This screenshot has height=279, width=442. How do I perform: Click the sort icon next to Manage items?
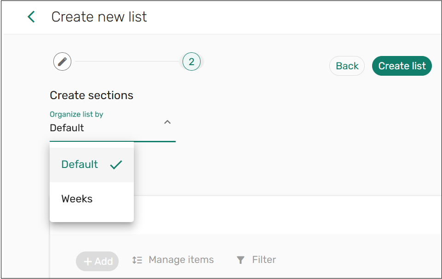(x=137, y=260)
